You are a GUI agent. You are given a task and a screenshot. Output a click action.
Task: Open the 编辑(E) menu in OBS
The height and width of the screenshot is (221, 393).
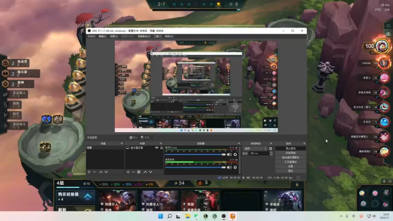click(103, 36)
